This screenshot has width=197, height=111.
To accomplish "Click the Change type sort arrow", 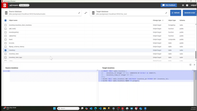I will [x=163, y=20].
